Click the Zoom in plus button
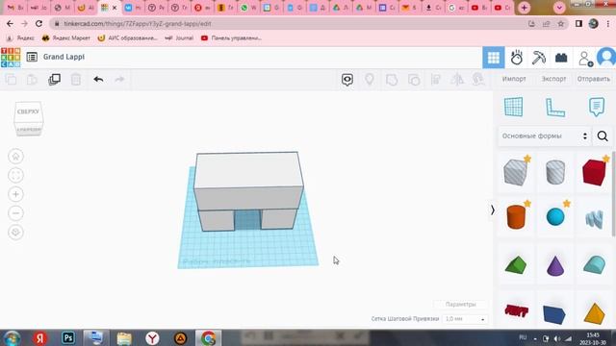Viewport: 616px width, 346px height. pyautogui.click(x=15, y=194)
